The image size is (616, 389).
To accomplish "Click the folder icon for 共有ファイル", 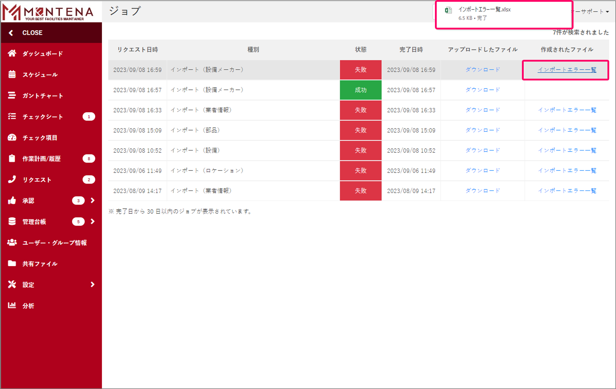I will pos(12,263).
